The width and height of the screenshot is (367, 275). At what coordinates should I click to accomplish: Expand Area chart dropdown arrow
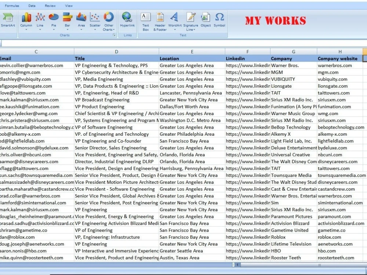point(81,30)
